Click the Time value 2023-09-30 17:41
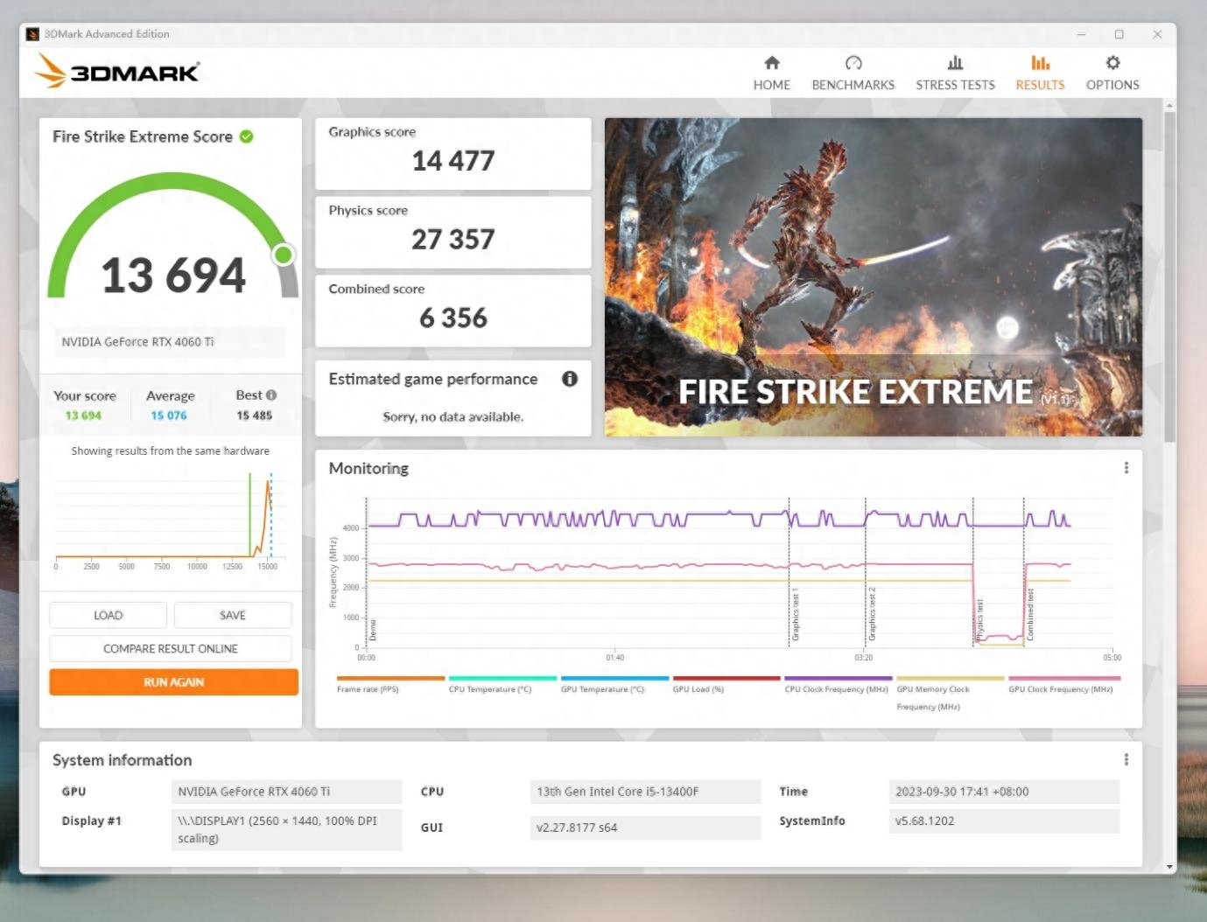The height and width of the screenshot is (922, 1207). pyautogui.click(x=1004, y=792)
